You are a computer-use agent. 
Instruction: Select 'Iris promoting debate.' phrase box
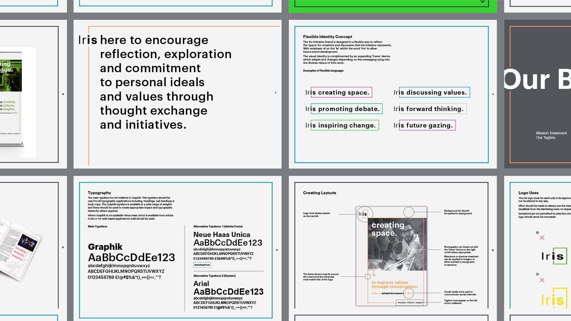click(346, 109)
